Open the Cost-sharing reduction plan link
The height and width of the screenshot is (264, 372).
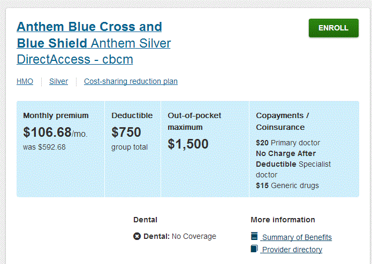click(131, 81)
